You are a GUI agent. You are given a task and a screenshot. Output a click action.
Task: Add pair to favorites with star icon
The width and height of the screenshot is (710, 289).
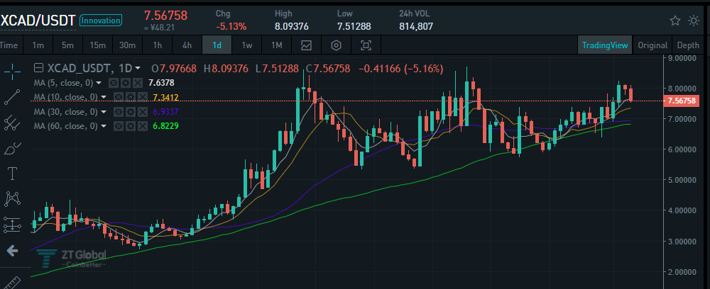click(x=675, y=21)
